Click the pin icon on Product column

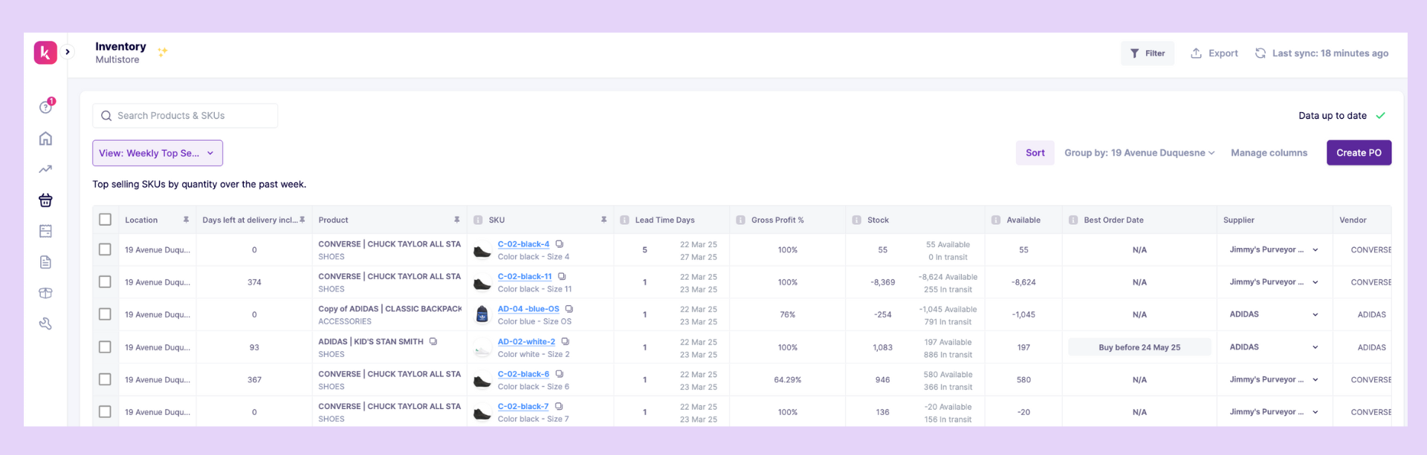click(456, 220)
